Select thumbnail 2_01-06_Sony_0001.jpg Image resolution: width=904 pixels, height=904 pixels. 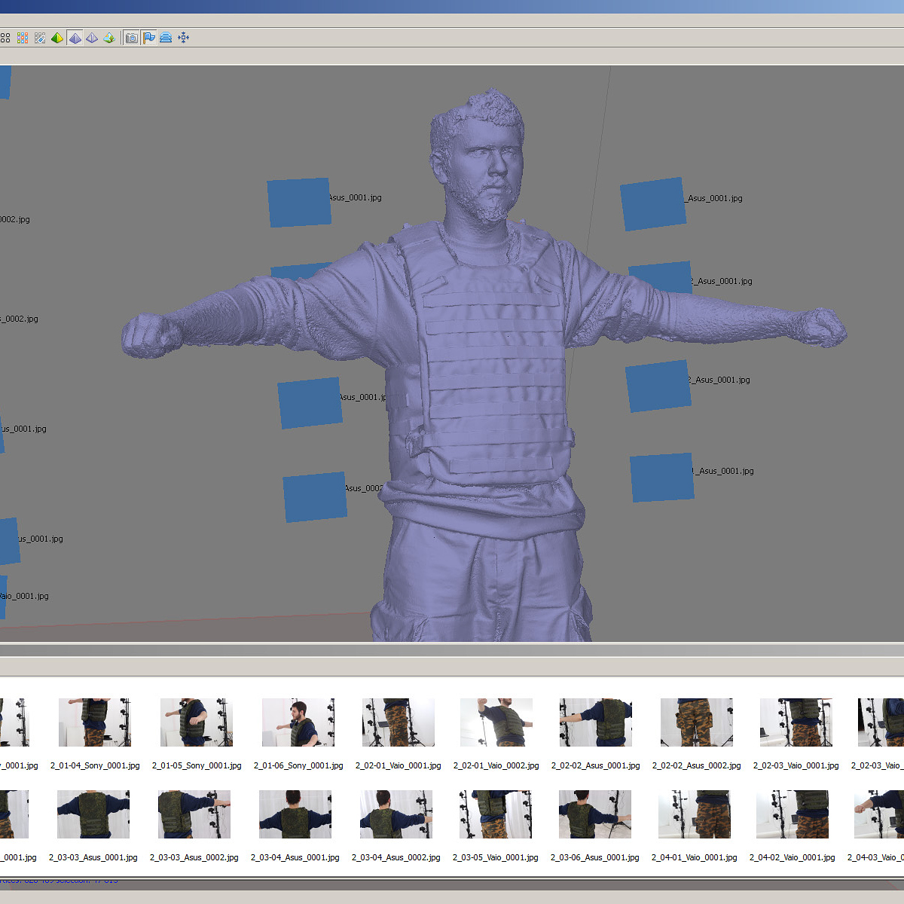(x=298, y=722)
